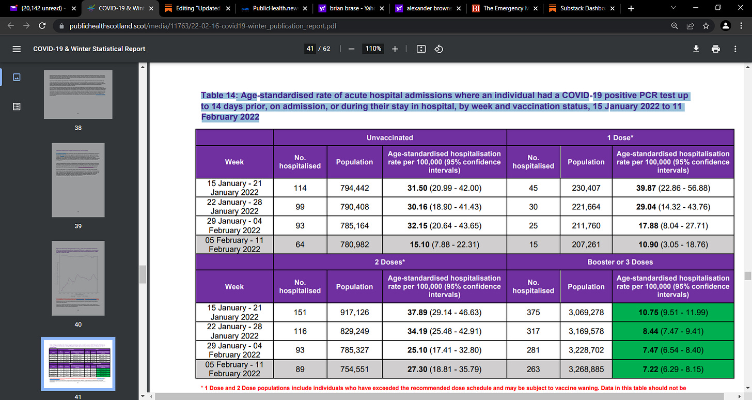Click the PDF vertical scrollbar thumb
The width and height of the screenshot is (752, 400).
click(747, 275)
